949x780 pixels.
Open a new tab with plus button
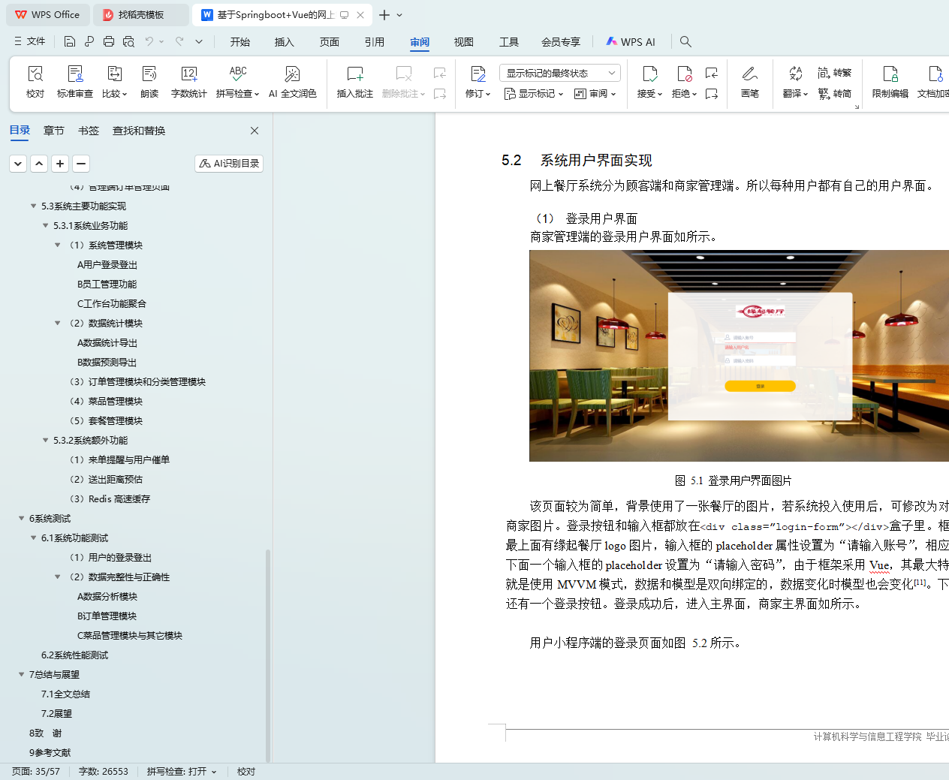pyautogui.click(x=384, y=15)
